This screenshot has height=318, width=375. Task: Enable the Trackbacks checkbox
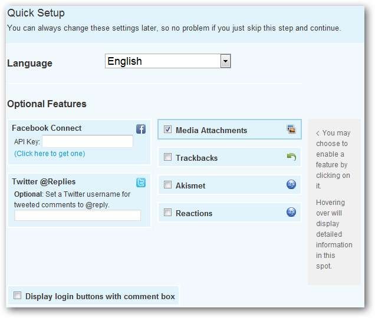pos(168,157)
